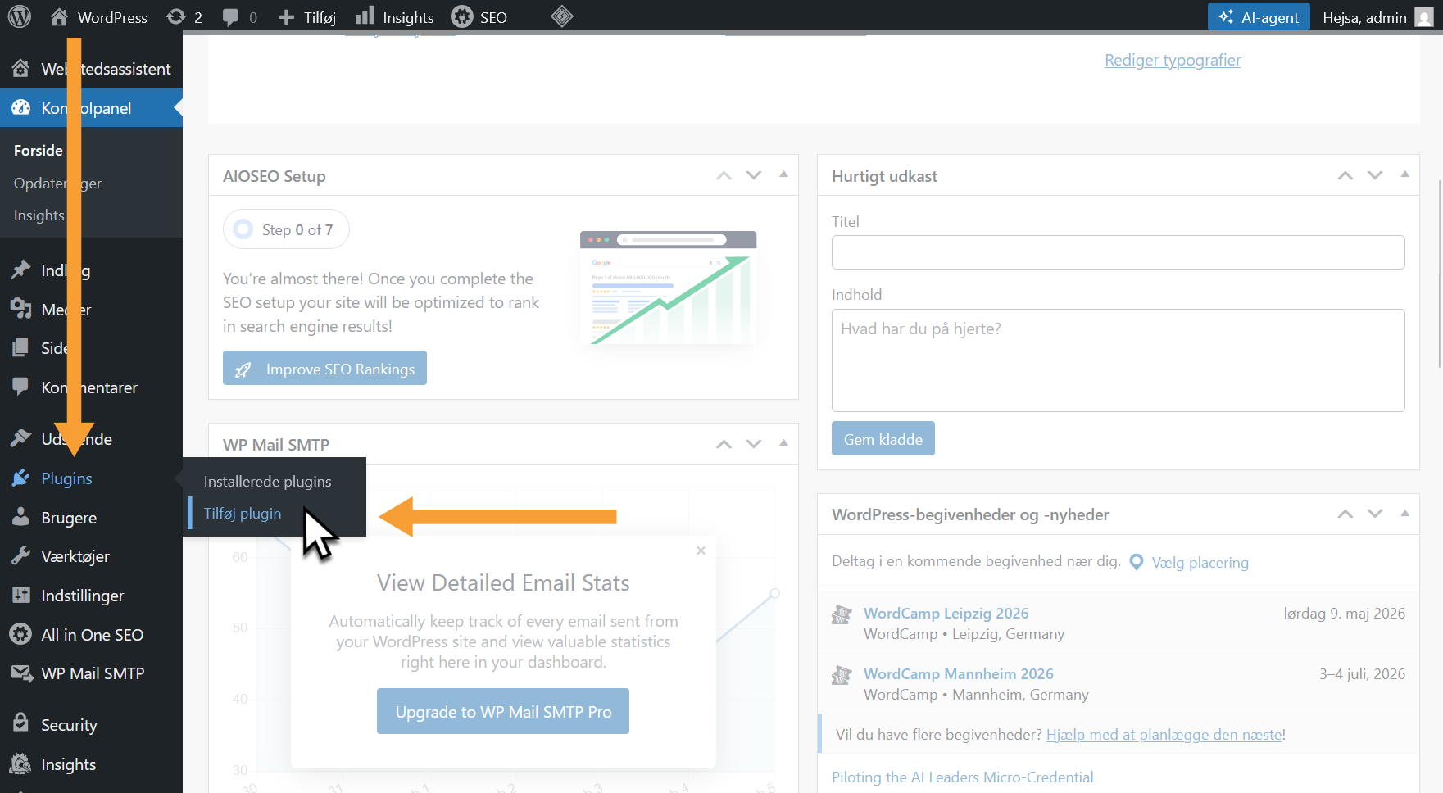Click the diamond icon in admin bar
Viewport: 1443px width, 793px height.
tap(562, 16)
